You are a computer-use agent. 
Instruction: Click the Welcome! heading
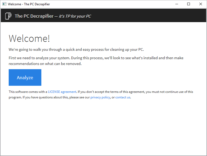[x=29, y=38]
